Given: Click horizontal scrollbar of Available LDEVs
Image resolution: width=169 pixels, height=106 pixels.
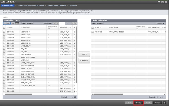Looking at the screenshot, I should [18, 94].
